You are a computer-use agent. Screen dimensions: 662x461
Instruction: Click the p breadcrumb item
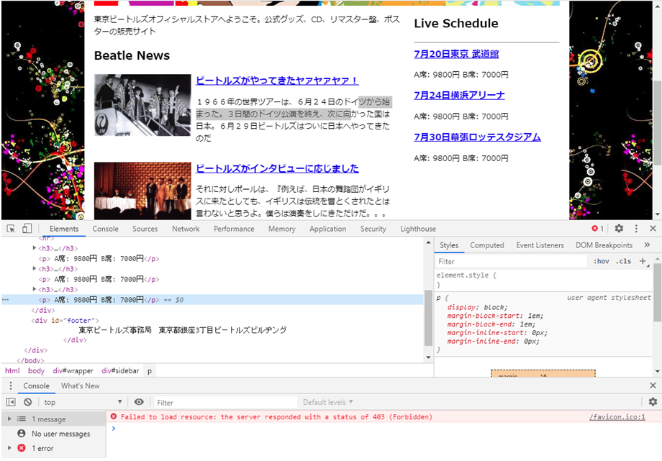pyautogui.click(x=150, y=370)
